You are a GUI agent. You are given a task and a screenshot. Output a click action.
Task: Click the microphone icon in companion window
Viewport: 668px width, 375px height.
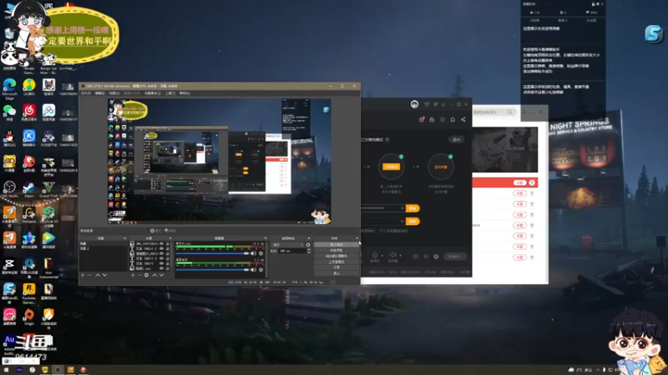[374, 255]
